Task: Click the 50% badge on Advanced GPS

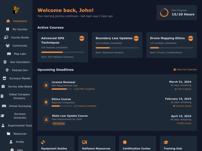Action: pyautogui.click(x=82, y=38)
